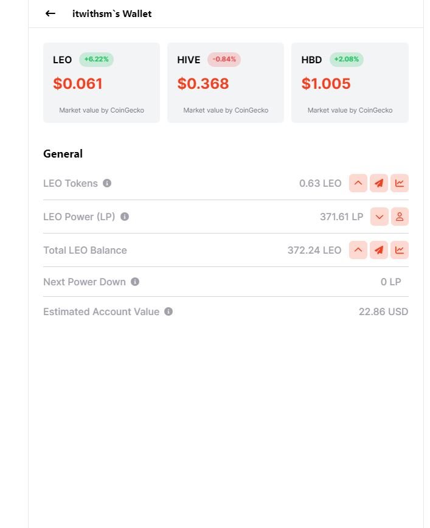Click the +6.22% LEO change badge

pyautogui.click(x=96, y=59)
